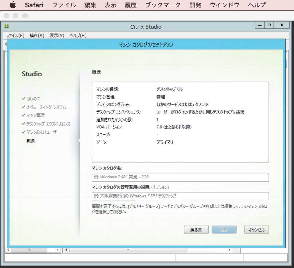Screen dimensions: 294x268
Task: Click the left pane scroll-left arrow
Action: [8, 250]
